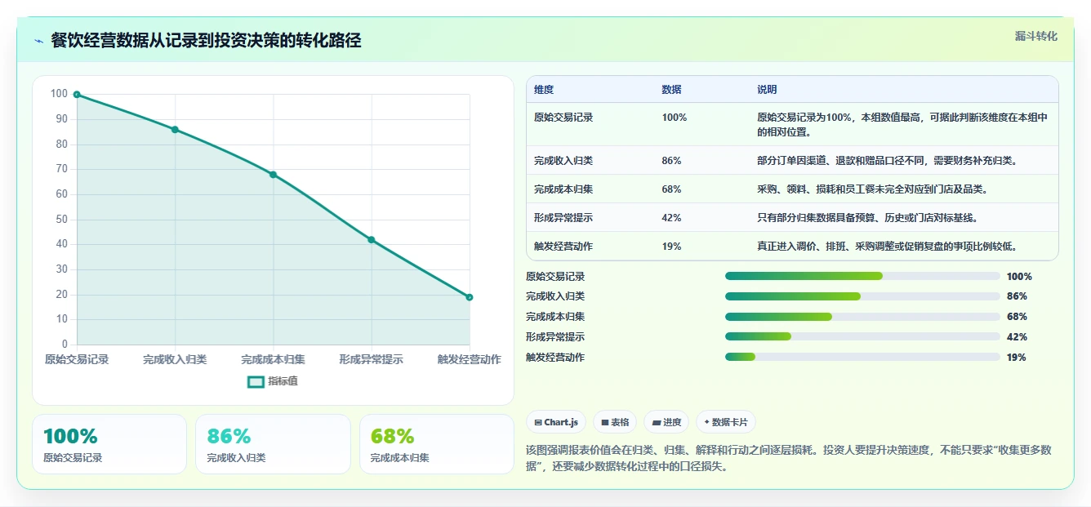Click the description starting 采购、领料、损耗
The width and height of the screenshot is (1091, 507).
click(x=874, y=189)
